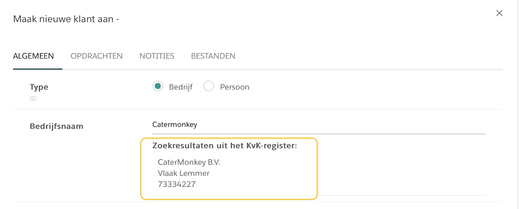This screenshot has height=209, width=519.
Task: Select the Bedrijf radio button
Action: click(158, 86)
